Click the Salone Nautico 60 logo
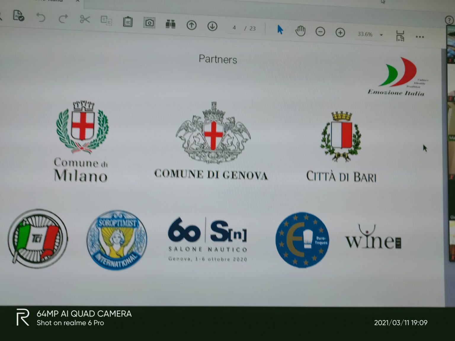455x341 pixels. pos(207,240)
